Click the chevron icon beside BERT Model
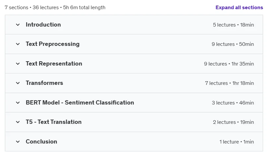This screenshot has height=153, width=268. pyautogui.click(x=18, y=103)
